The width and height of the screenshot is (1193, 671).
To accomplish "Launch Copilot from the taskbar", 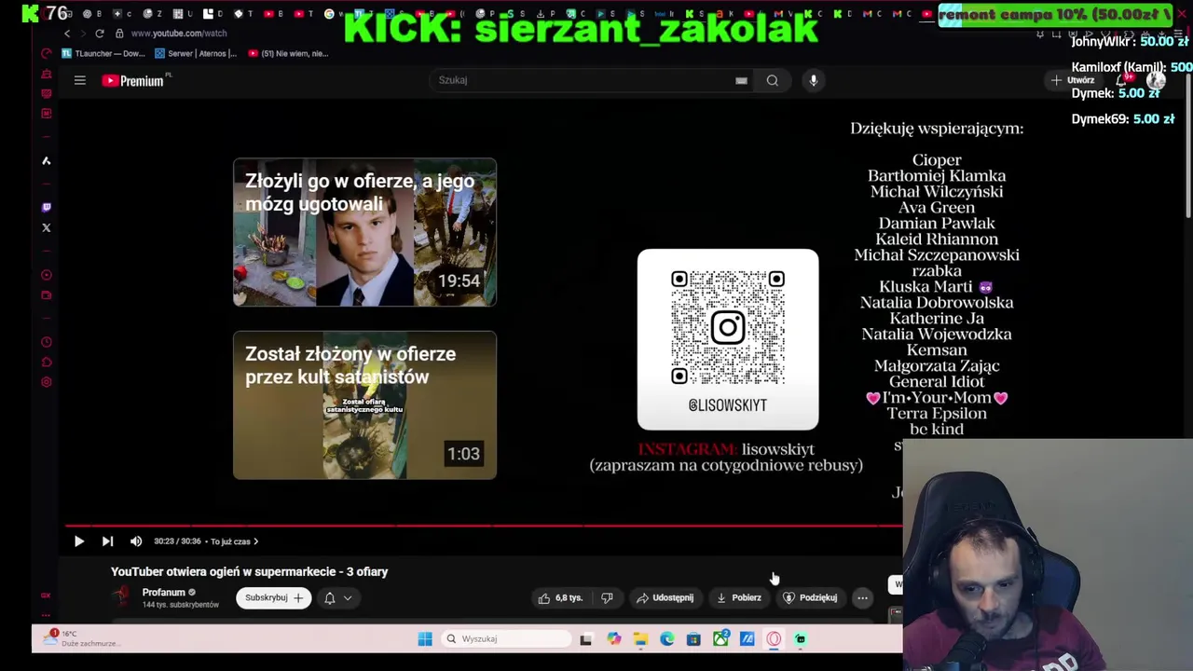I will pyautogui.click(x=613, y=639).
